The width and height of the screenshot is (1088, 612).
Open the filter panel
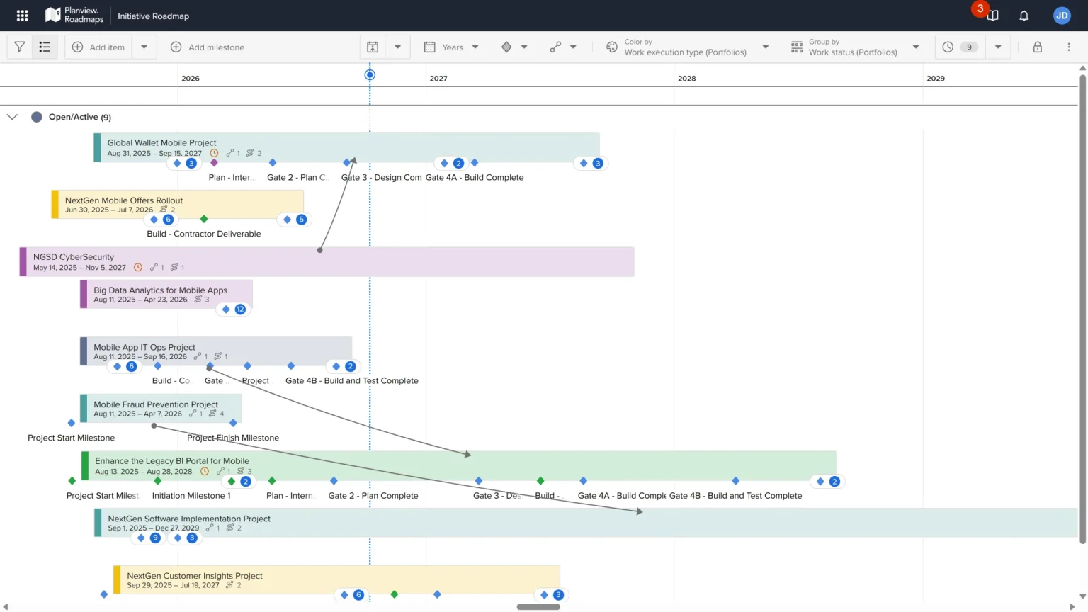(x=20, y=47)
